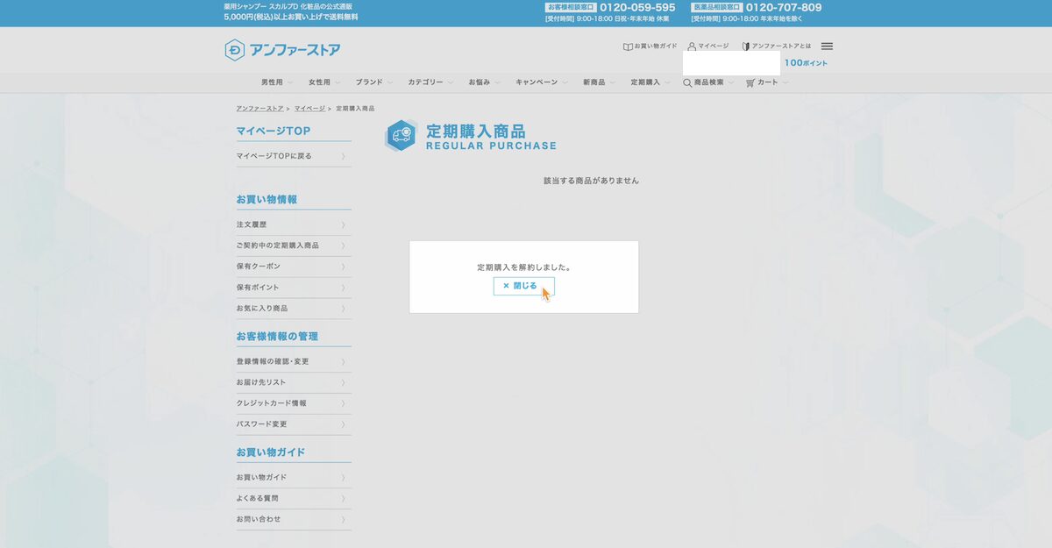Screen dimensions: 1052x548
Task: Click the お買い物ガイド book icon
Action: click(x=628, y=46)
